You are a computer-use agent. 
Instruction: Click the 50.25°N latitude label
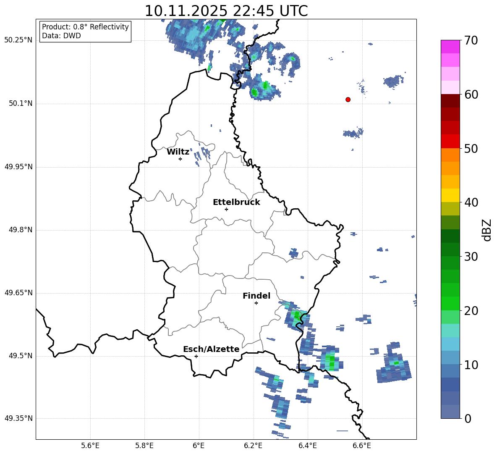pos(18,40)
